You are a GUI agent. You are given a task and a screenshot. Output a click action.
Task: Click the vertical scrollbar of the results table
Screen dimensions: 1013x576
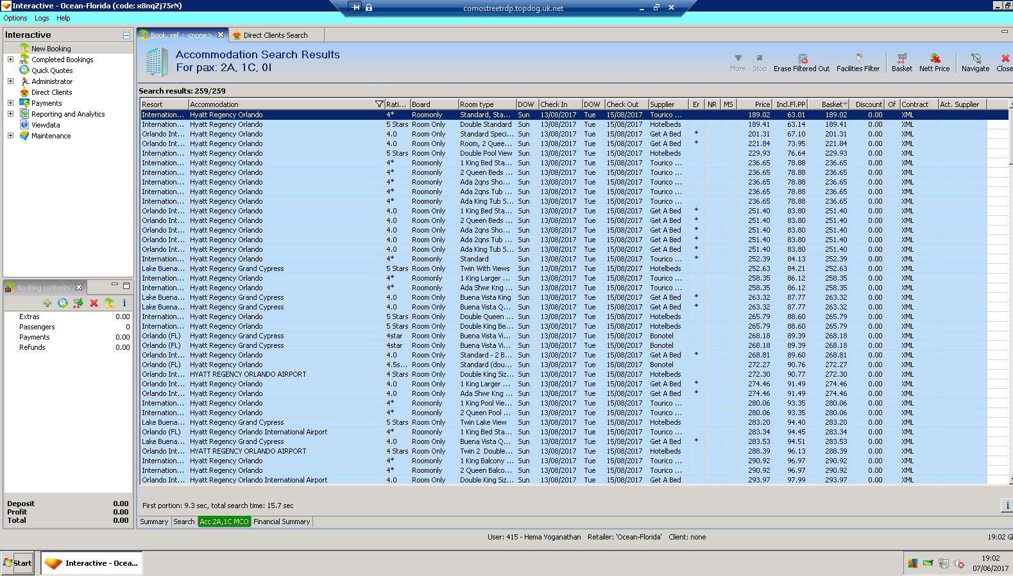[1010, 292]
